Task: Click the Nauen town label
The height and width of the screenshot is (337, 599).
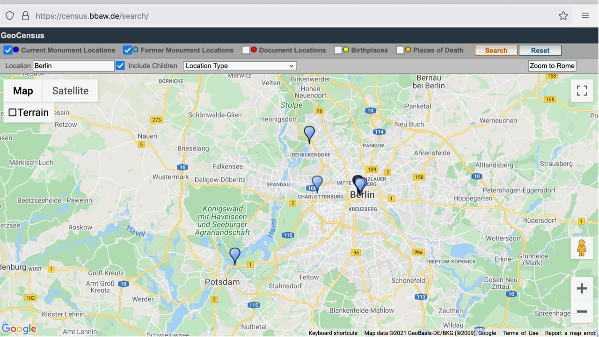Action: click(x=147, y=136)
